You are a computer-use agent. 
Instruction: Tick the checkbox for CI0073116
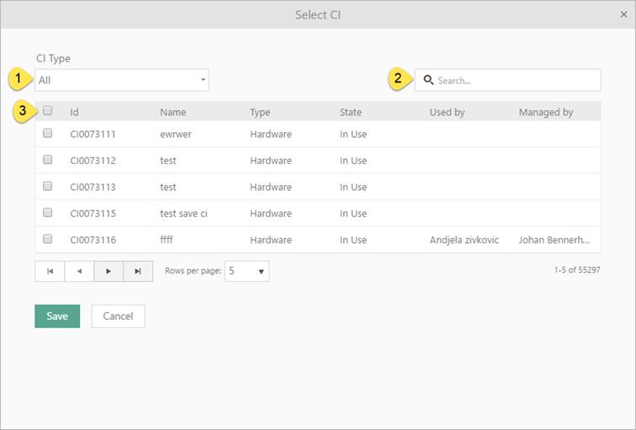pyautogui.click(x=48, y=239)
